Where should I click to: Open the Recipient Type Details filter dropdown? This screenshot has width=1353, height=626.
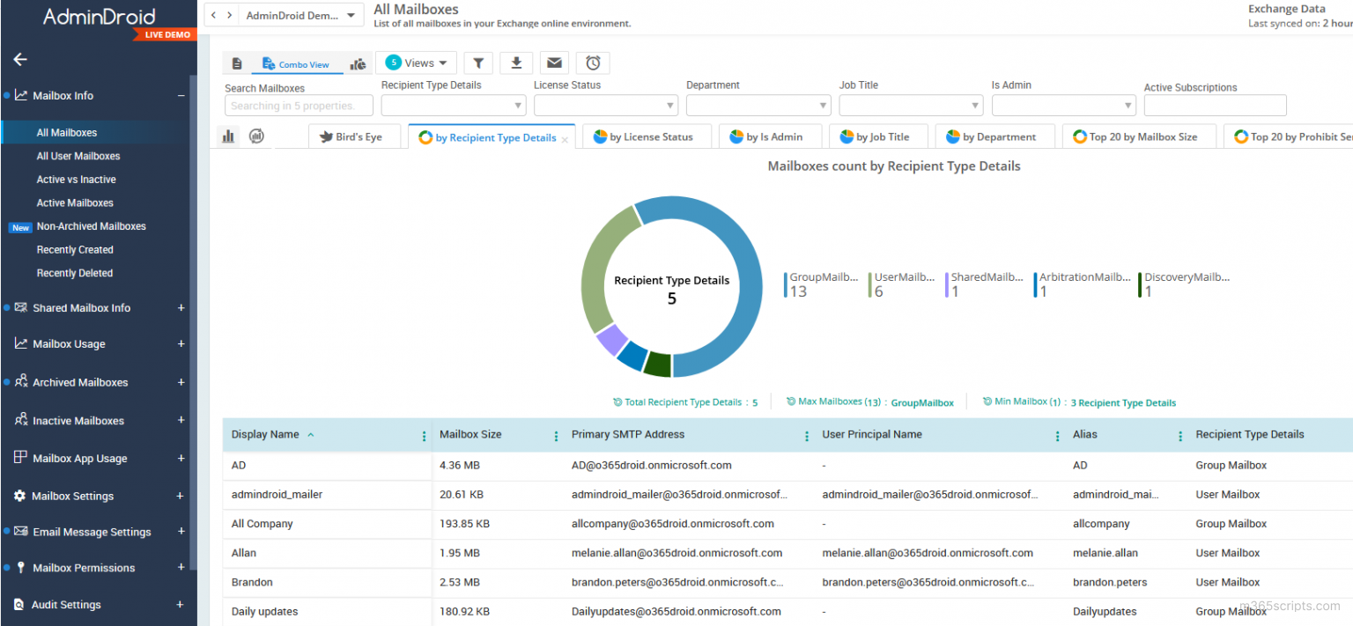tap(453, 106)
